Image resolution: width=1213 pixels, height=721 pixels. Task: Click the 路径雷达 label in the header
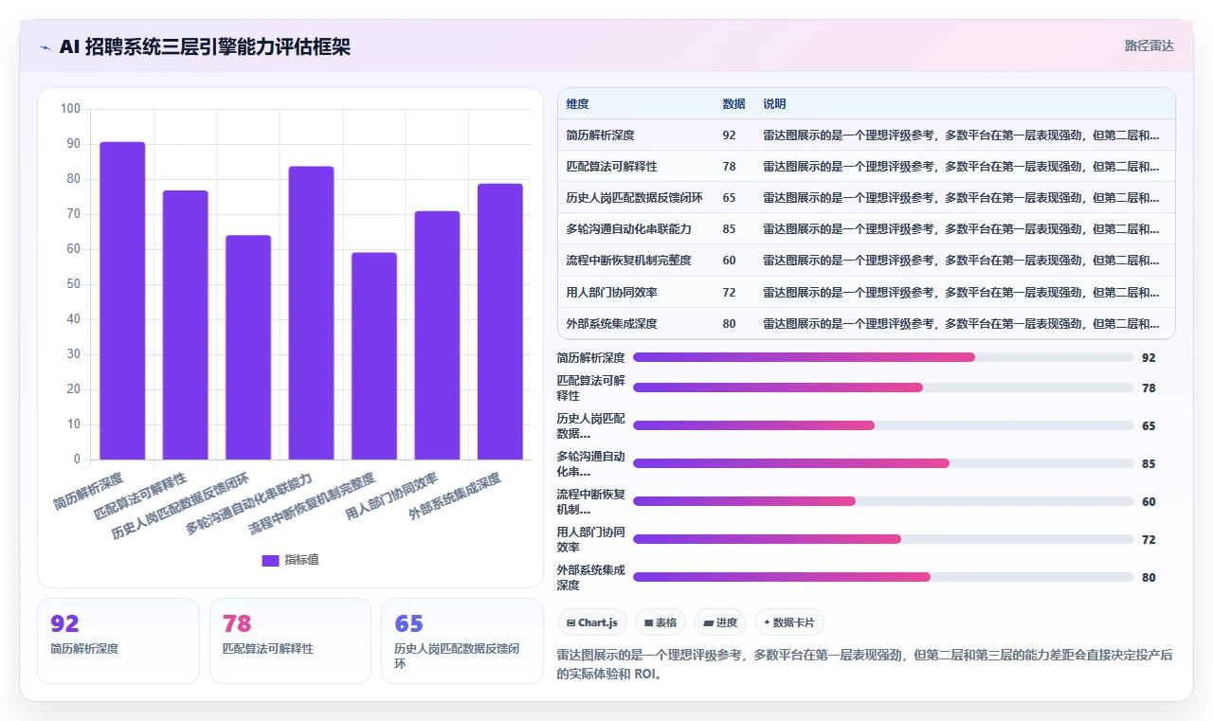[1150, 45]
